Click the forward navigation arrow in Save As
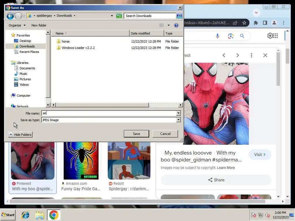This screenshot has height=221, width=295. pyautogui.click(x=18, y=16)
